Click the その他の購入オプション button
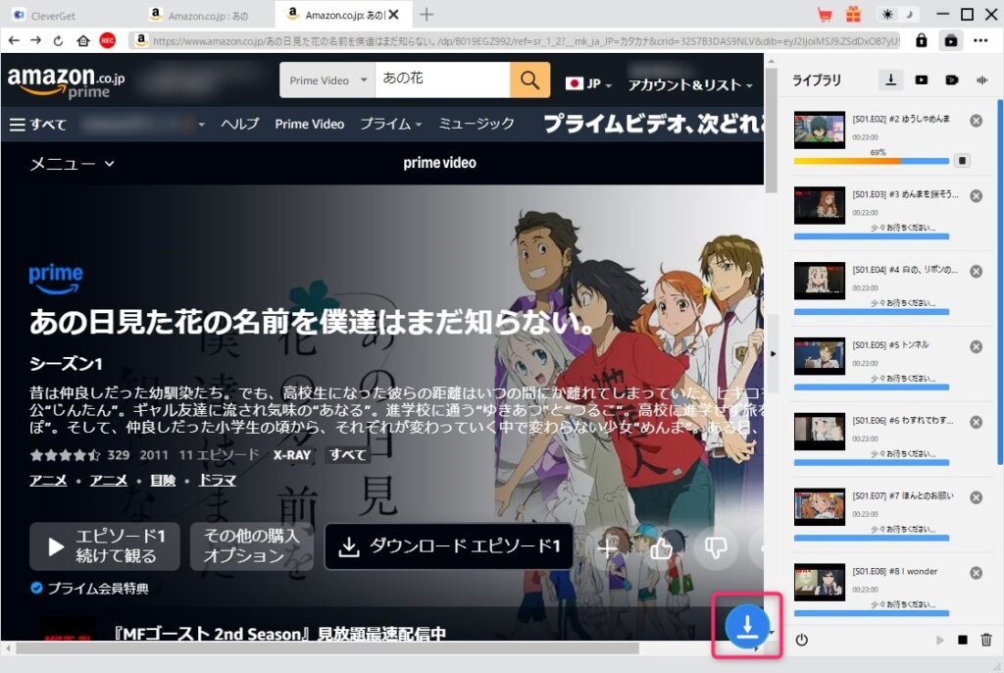 pos(251,545)
